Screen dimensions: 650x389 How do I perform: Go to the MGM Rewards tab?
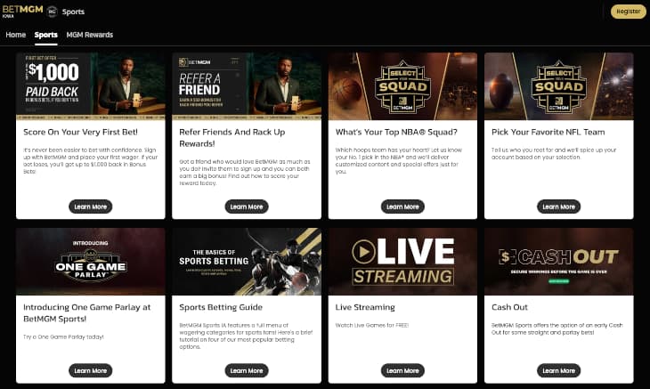click(x=90, y=35)
